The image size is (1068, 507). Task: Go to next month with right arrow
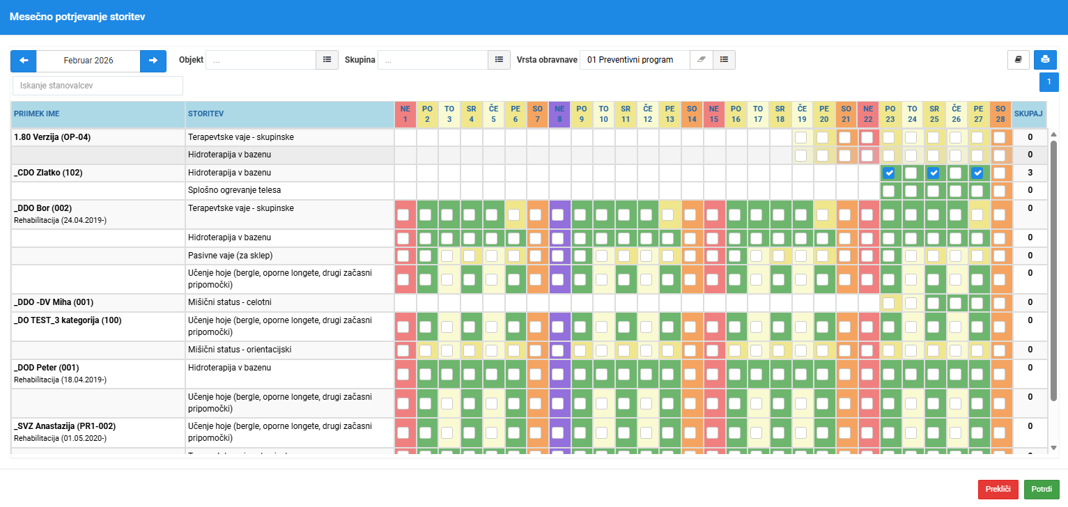click(x=153, y=61)
